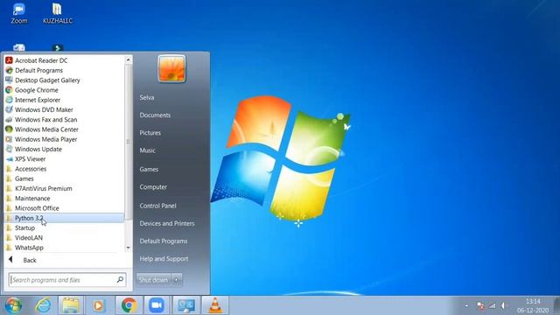The width and height of the screenshot is (560, 315).
Task: Click program list scroll-down arrow
Action: tap(129, 248)
